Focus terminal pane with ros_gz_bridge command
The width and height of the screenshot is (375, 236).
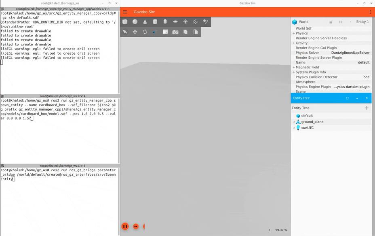click(59, 202)
